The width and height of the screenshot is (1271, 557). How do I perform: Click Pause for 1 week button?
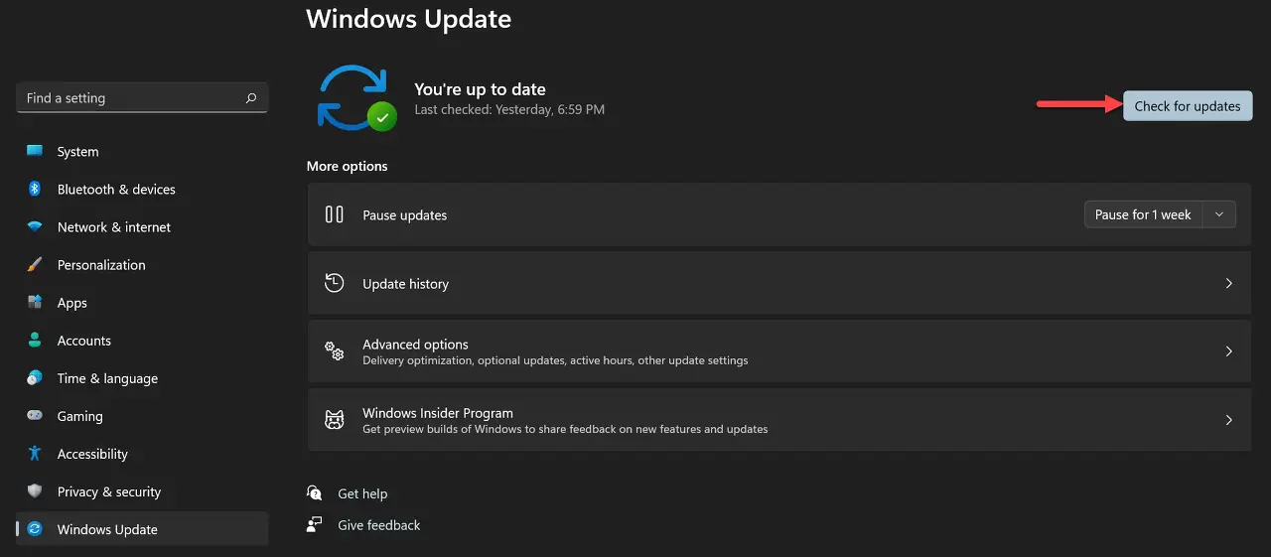[1143, 214]
